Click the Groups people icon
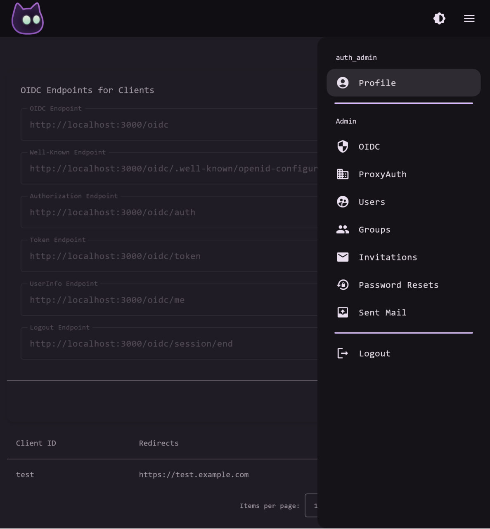The height and width of the screenshot is (529, 490). pyautogui.click(x=343, y=230)
